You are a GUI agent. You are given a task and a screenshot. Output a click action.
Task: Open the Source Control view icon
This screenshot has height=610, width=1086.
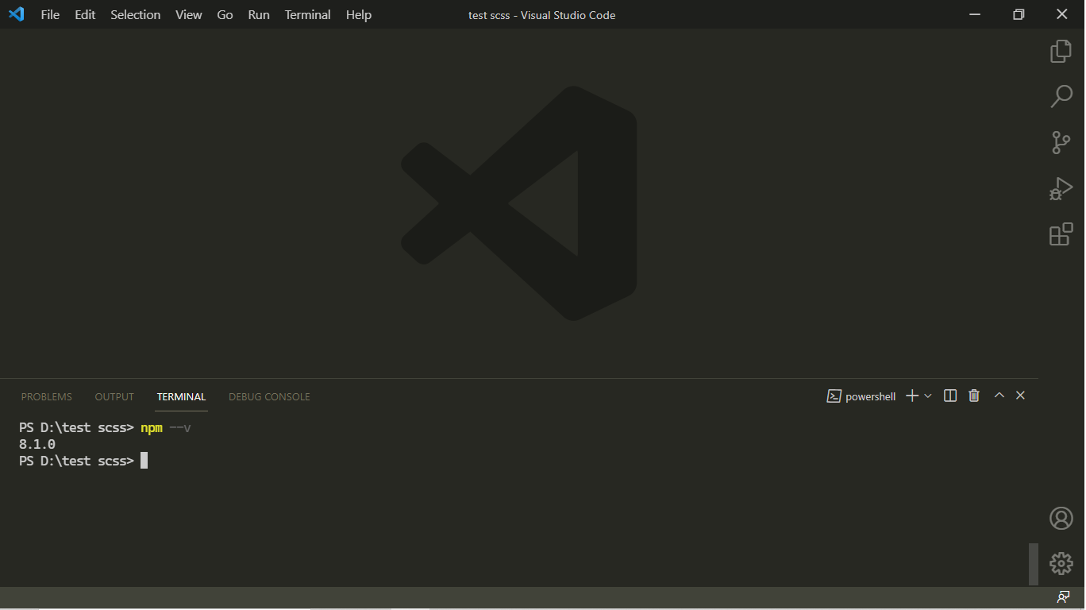click(x=1061, y=143)
